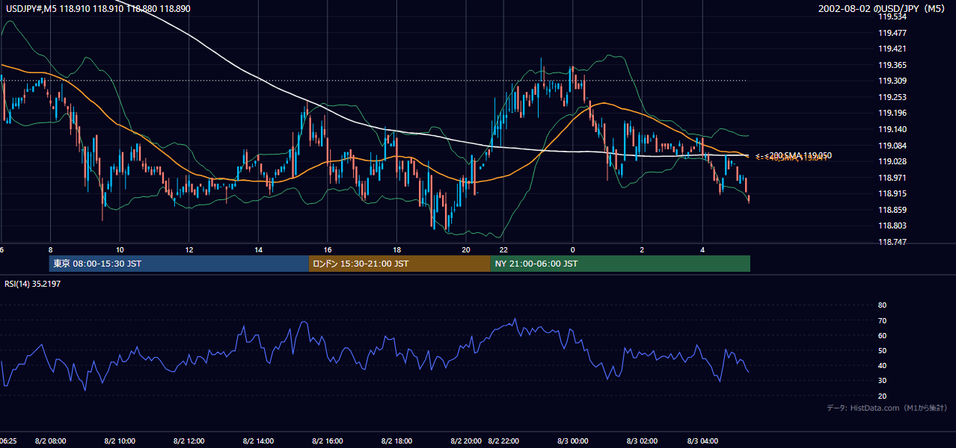This screenshot has width=956, height=448.
Task: Click price axis label 119.084
Action: click(x=893, y=146)
